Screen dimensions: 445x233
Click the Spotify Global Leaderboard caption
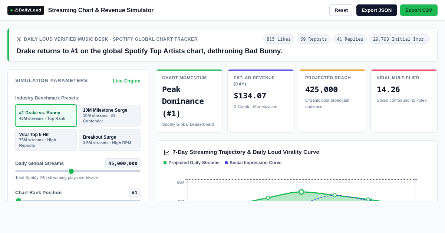click(x=188, y=124)
